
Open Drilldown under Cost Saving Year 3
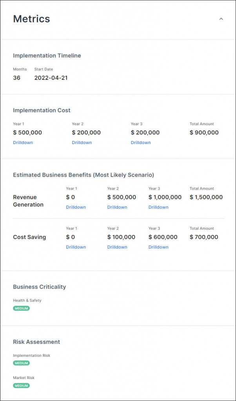158,247
